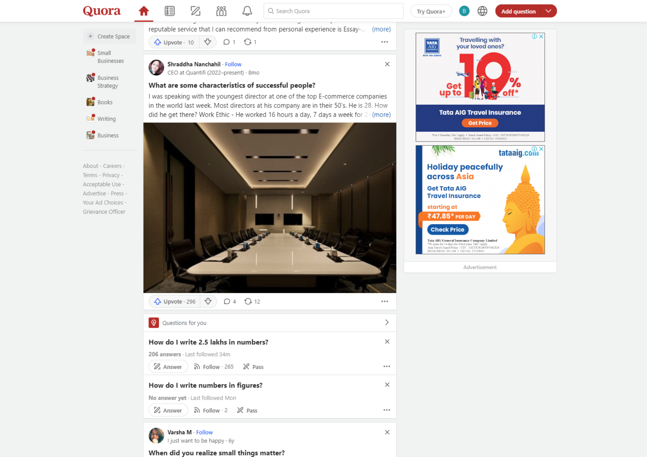The height and width of the screenshot is (457, 647).
Task: Go to the Home tab
Action: 144,11
